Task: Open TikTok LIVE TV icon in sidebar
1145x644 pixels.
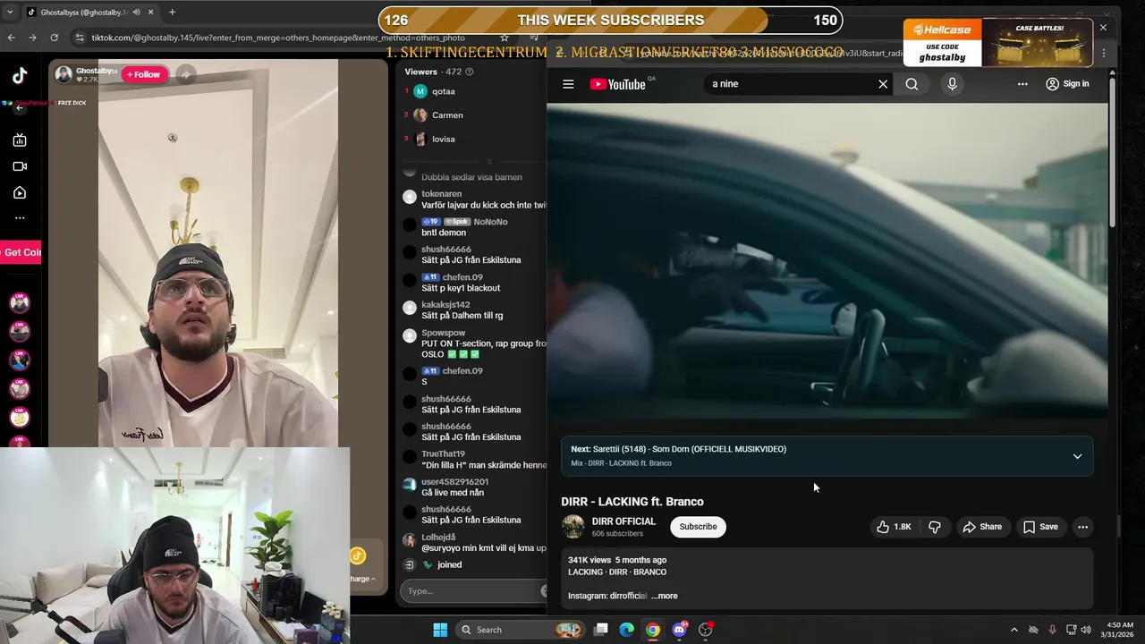Action: pyautogui.click(x=20, y=140)
